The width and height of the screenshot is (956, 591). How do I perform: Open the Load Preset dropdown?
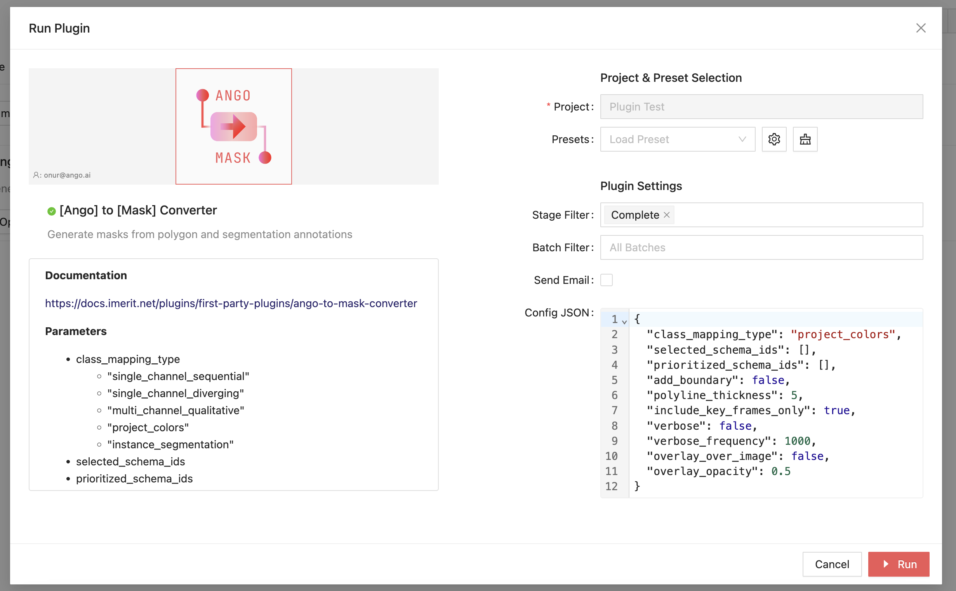[677, 139]
